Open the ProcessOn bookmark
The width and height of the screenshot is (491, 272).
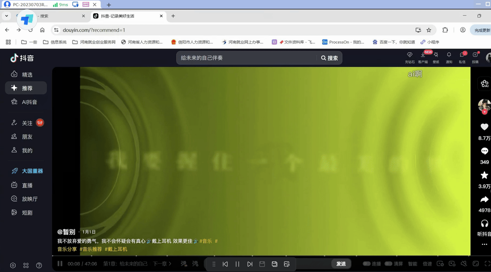coord(343,42)
